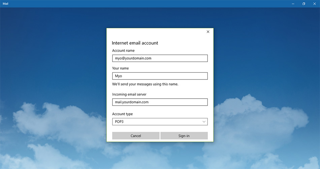The width and height of the screenshot is (320, 169).
Task: Click the 'Internet email account' heading
Action: [135, 43]
